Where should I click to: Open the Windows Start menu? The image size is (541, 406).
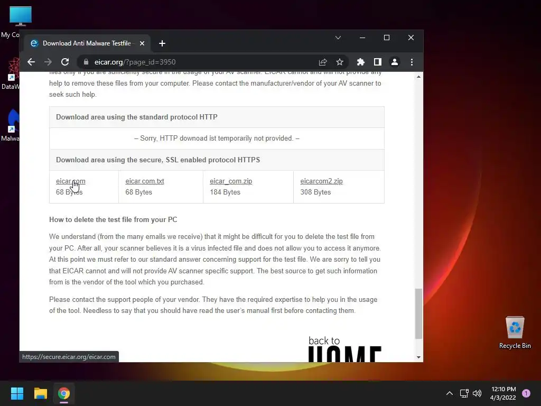(x=17, y=393)
